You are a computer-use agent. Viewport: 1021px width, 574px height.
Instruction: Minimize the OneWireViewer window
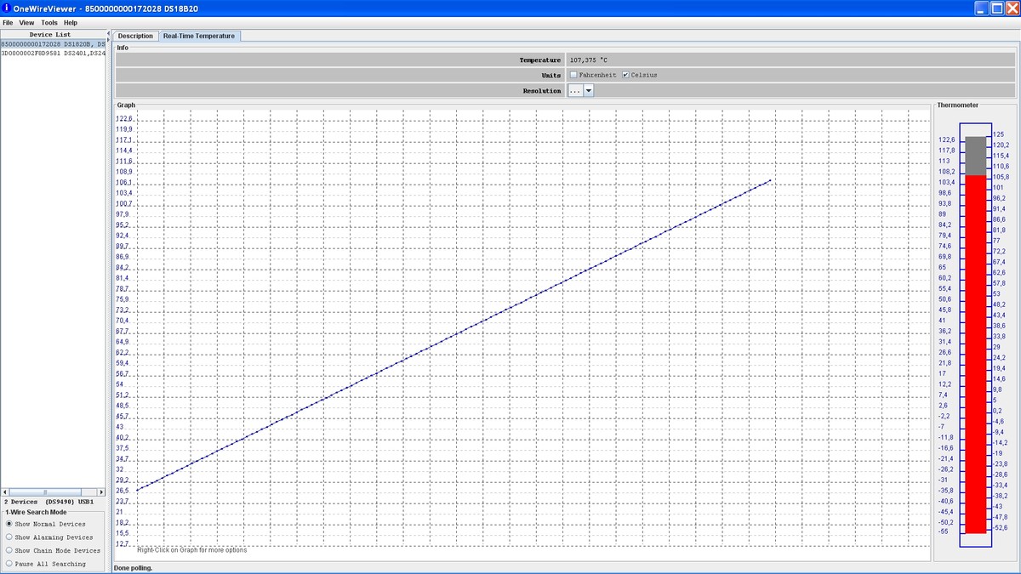click(983, 8)
